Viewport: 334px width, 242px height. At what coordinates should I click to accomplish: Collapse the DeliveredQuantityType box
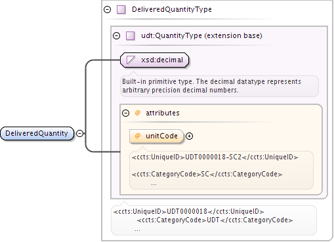coord(107,10)
